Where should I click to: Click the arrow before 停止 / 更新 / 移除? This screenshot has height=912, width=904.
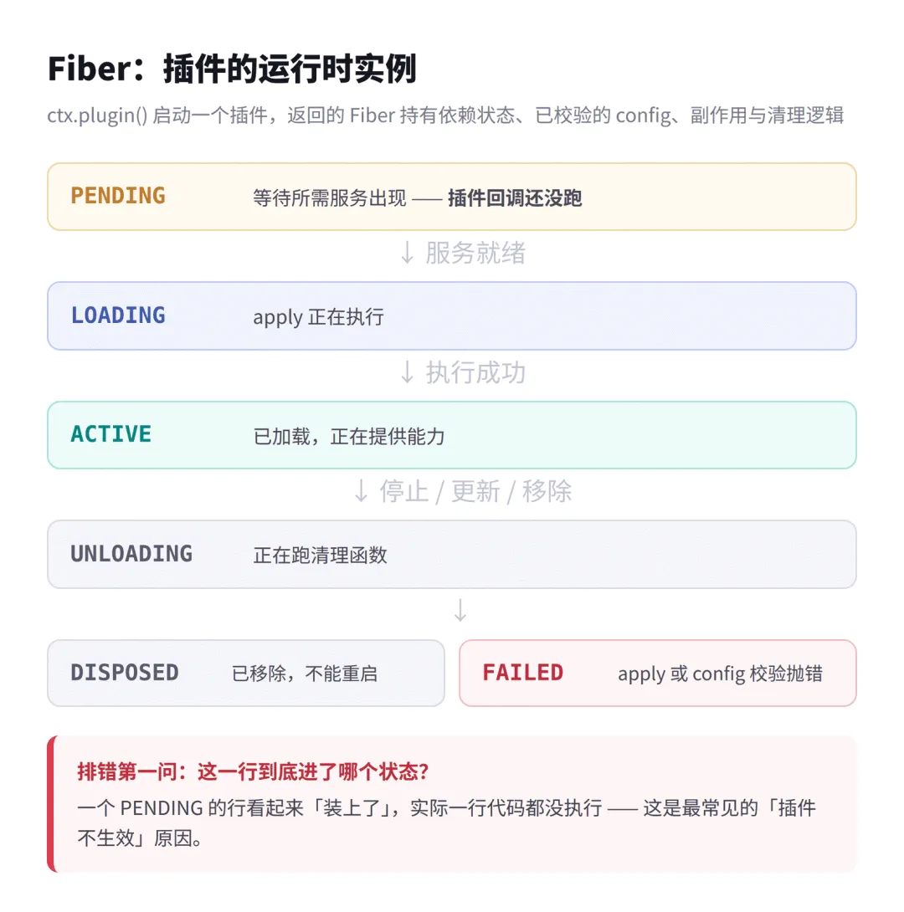[362, 491]
